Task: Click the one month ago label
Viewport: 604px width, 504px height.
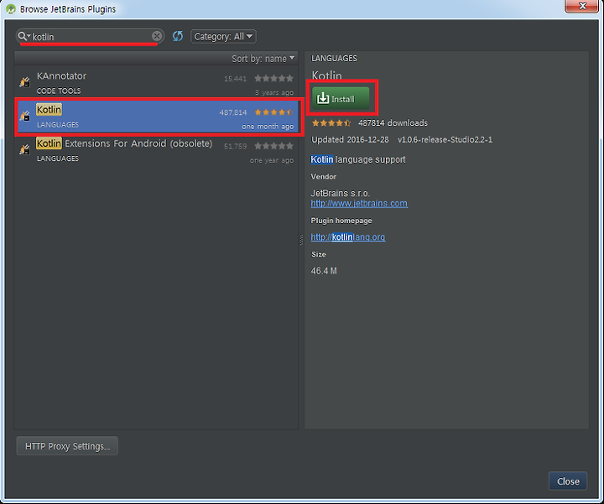Action: [268, 127]
